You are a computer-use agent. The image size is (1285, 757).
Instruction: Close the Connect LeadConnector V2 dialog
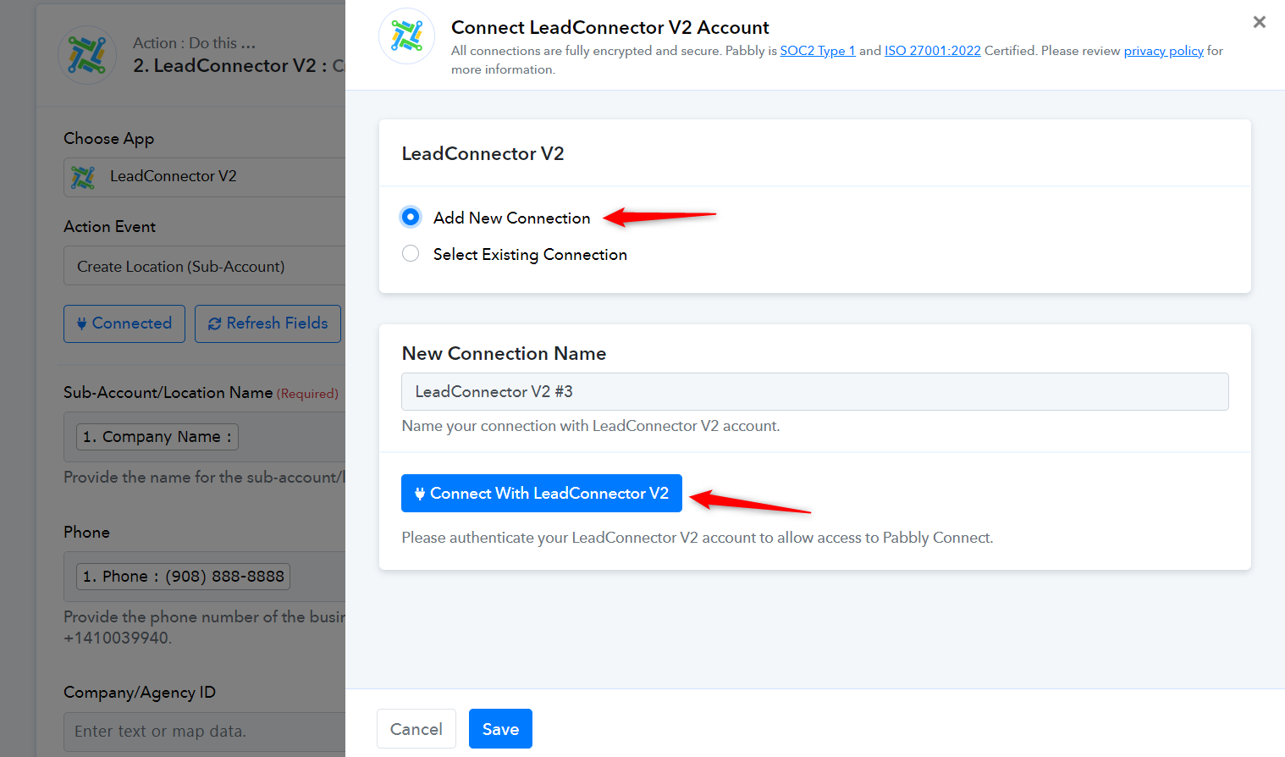coord(1260,22)
